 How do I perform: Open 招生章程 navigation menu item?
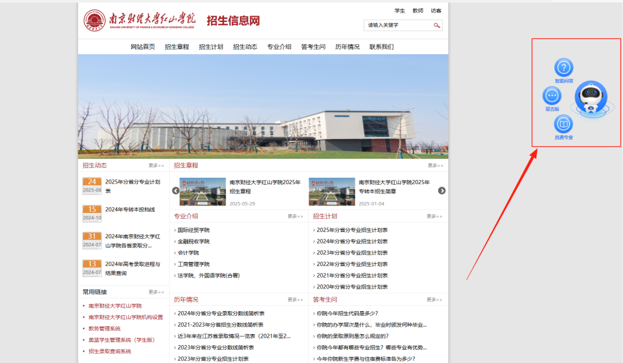(x=177, y=47)
